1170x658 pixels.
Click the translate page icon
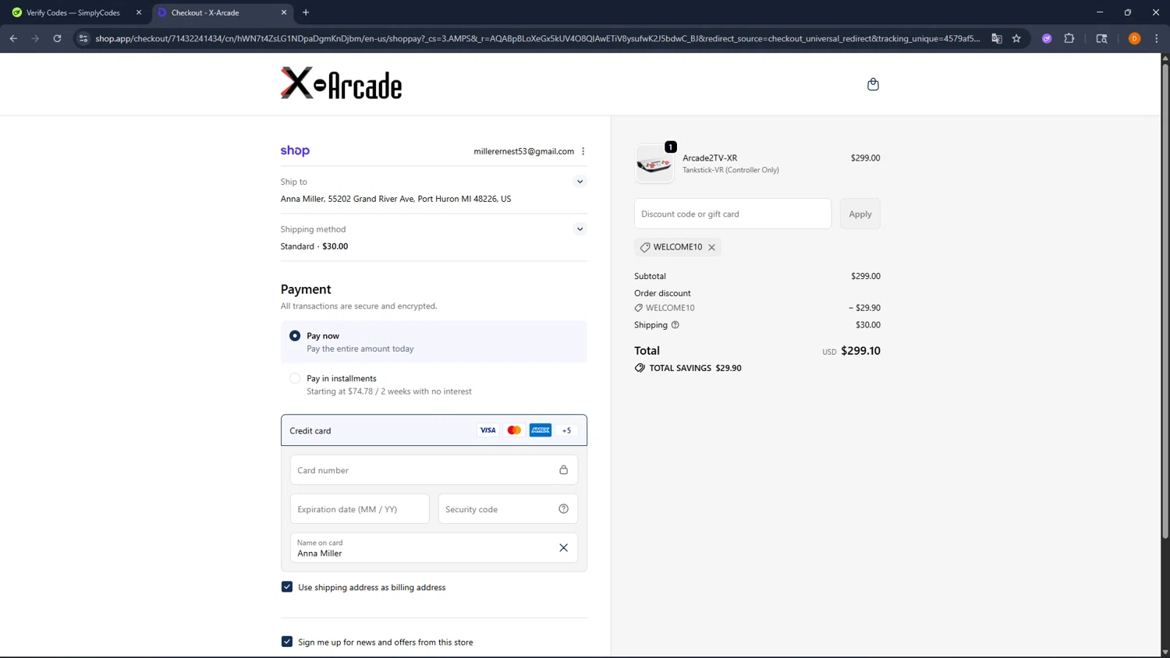[x=996, y=38]
